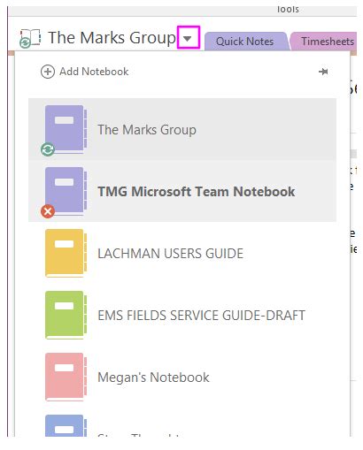Viewport: 363px width, 450px height.
Task: Click the current notebook title The Marks Group
Action: 112,38
